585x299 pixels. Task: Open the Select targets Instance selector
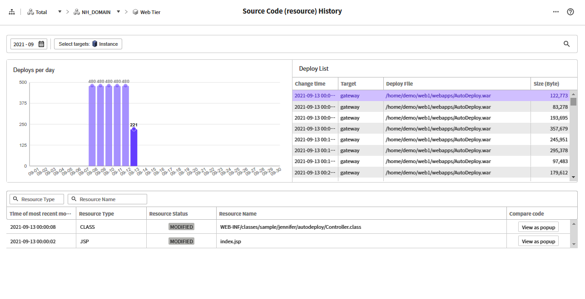88,44
